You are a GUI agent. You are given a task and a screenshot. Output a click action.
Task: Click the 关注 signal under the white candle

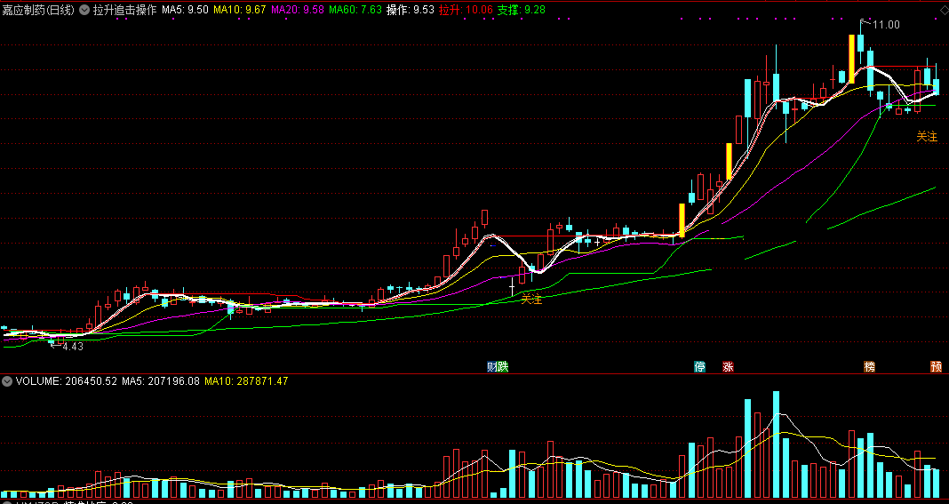(x=532, y=299)
